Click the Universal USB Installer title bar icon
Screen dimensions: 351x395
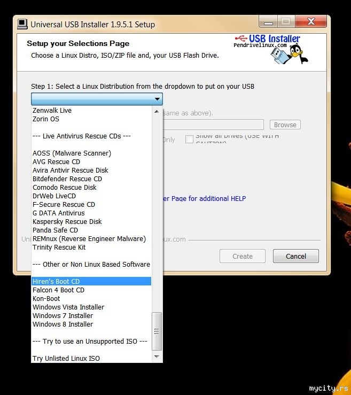coord(22,24)
